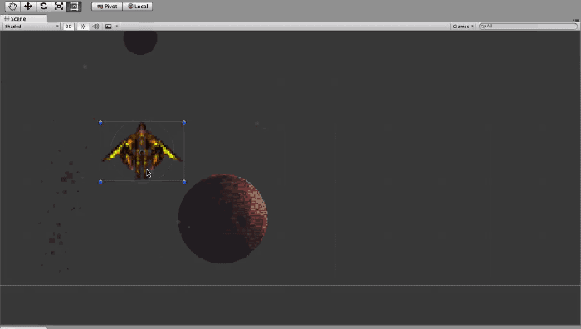Screen dimensions: 581x329
Task: Click bottom-left blue handle of selected sprite
Action: click(100, 182)
